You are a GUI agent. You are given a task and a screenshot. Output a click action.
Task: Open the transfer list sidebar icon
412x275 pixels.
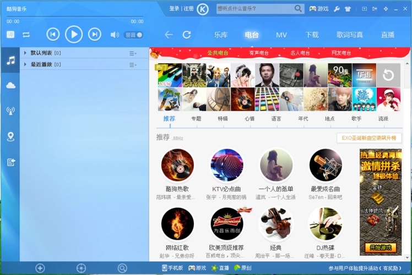(11, 162)
